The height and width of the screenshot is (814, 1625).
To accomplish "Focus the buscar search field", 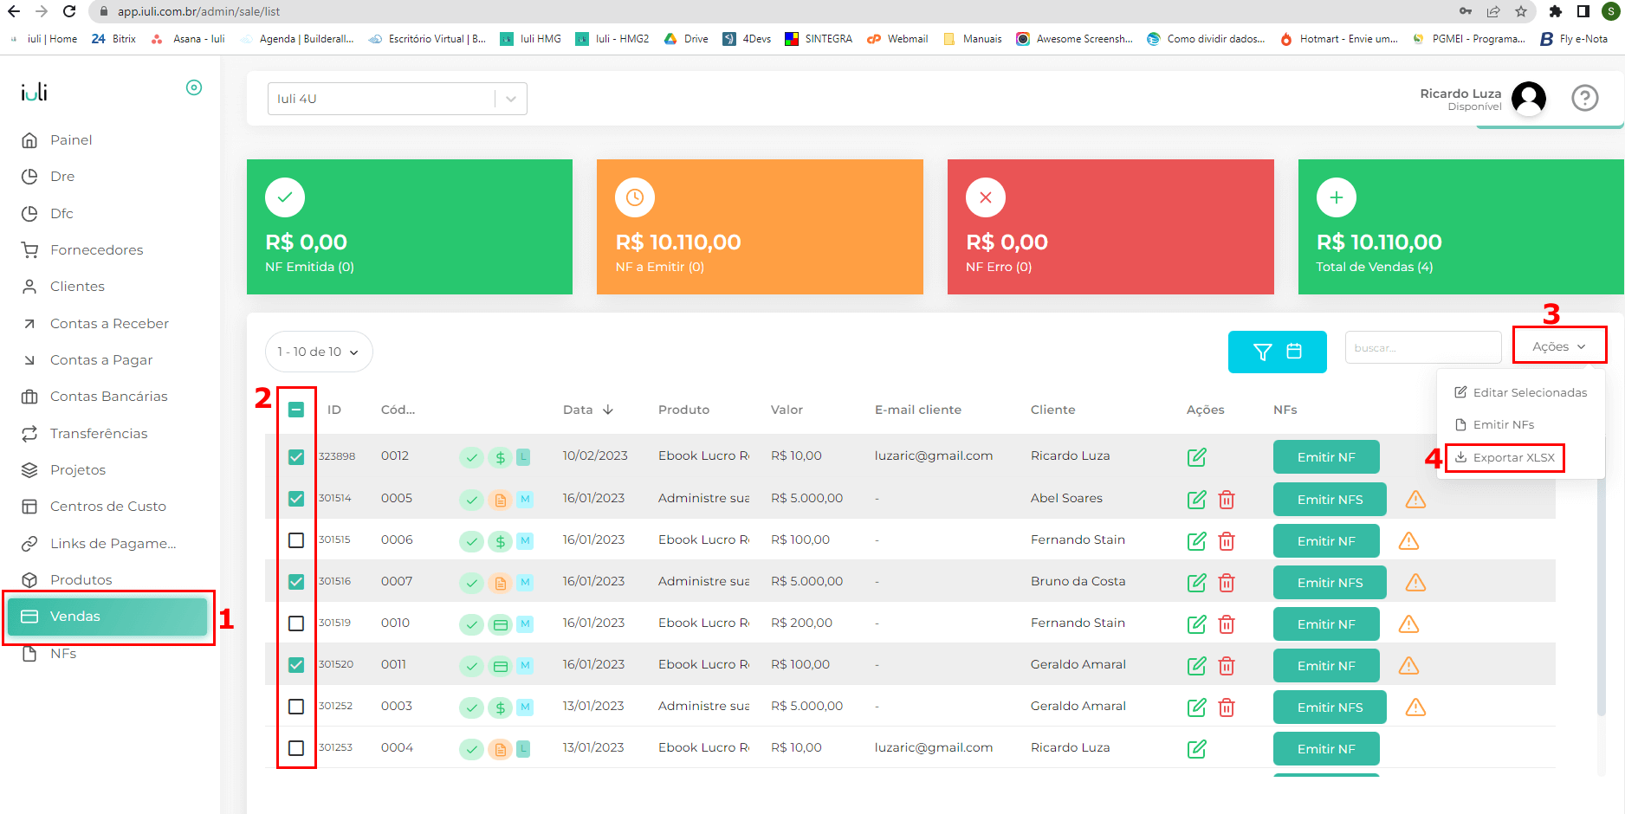I will [x=1422, y=348].
